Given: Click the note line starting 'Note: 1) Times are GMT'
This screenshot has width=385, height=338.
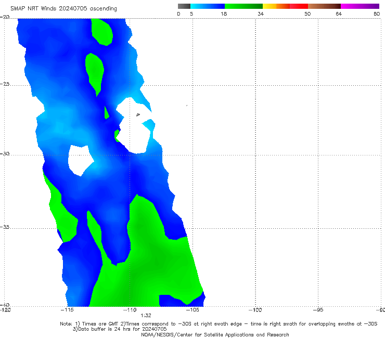Looking at the screenshot, I should (x=219, y=324).
